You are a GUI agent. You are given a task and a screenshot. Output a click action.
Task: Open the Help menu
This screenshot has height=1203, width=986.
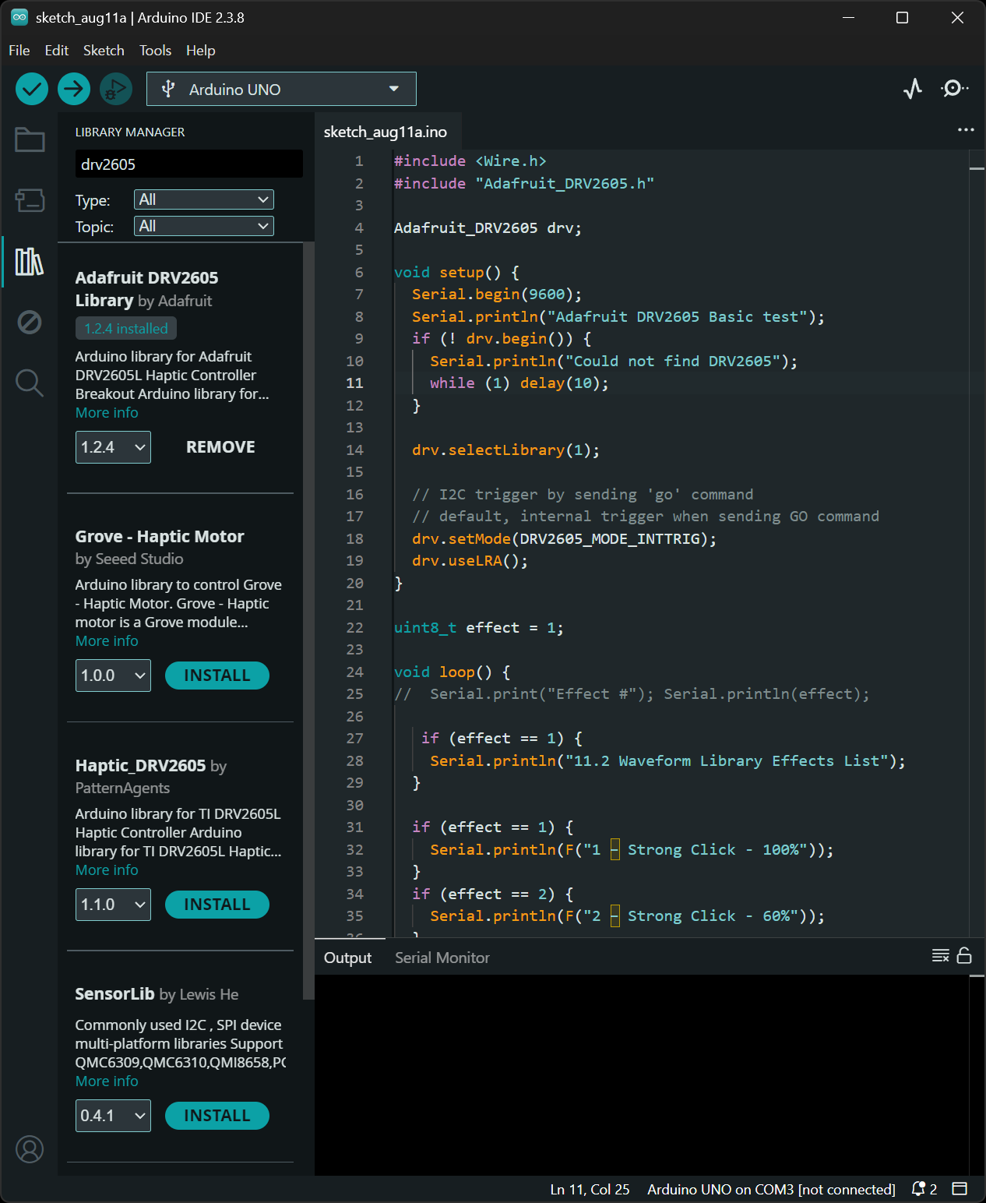[x=200, y=51]
